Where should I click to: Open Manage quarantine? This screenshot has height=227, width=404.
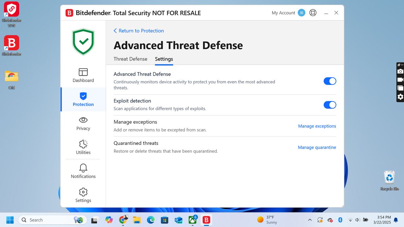point(317,147)
